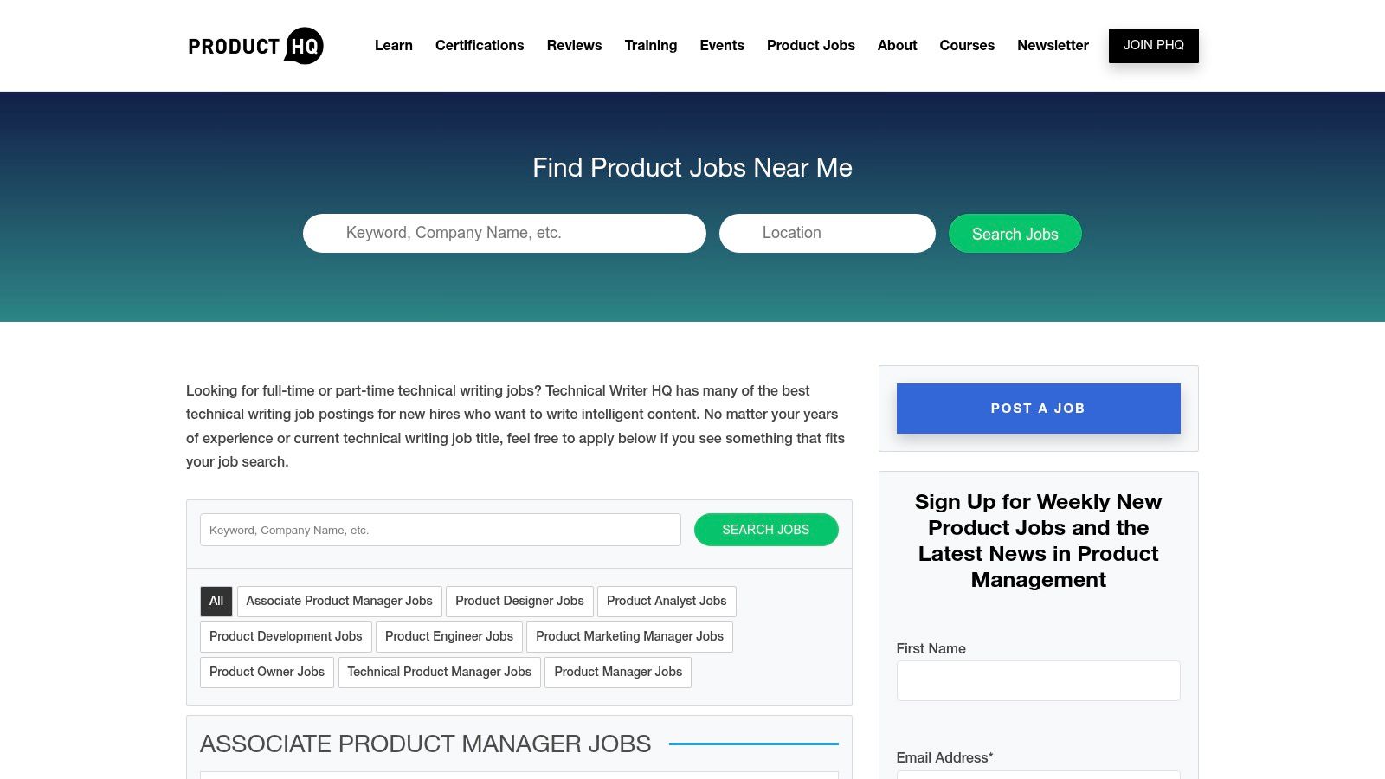1385x779 pixels.
Task: Filter by Associate Product Manager Jobs
Action: 339,601
